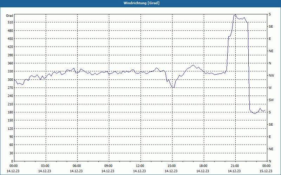Select the left axis value "90"
The width and height of the screenshot is (281, 175).
coord(11,136)
